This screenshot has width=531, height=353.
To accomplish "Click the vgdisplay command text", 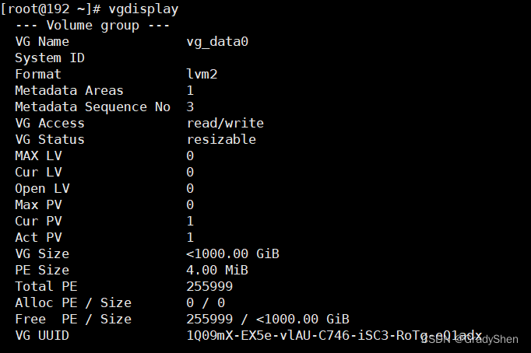I will coord(146,9).
